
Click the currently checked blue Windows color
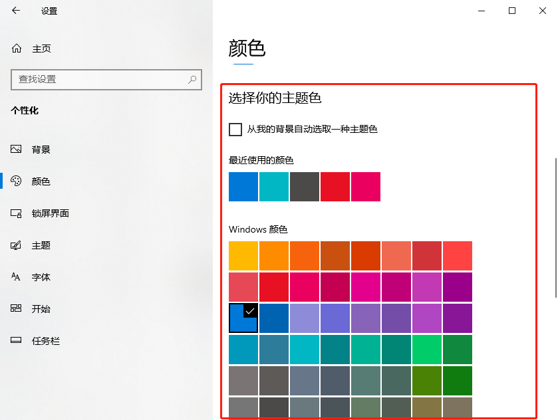point(243,318)
